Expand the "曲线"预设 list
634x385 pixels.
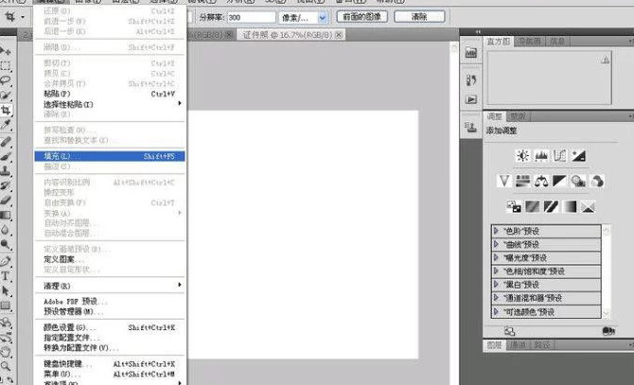click(x=496, y=244)
